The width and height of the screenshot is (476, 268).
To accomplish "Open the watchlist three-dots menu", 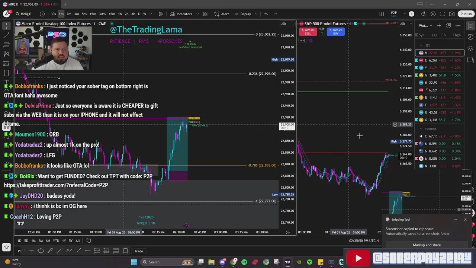I will 458,26.
